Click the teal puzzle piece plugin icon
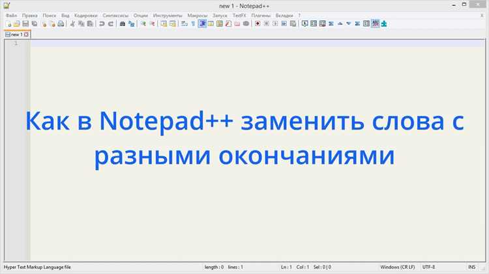489x274 pixels. 384,23
